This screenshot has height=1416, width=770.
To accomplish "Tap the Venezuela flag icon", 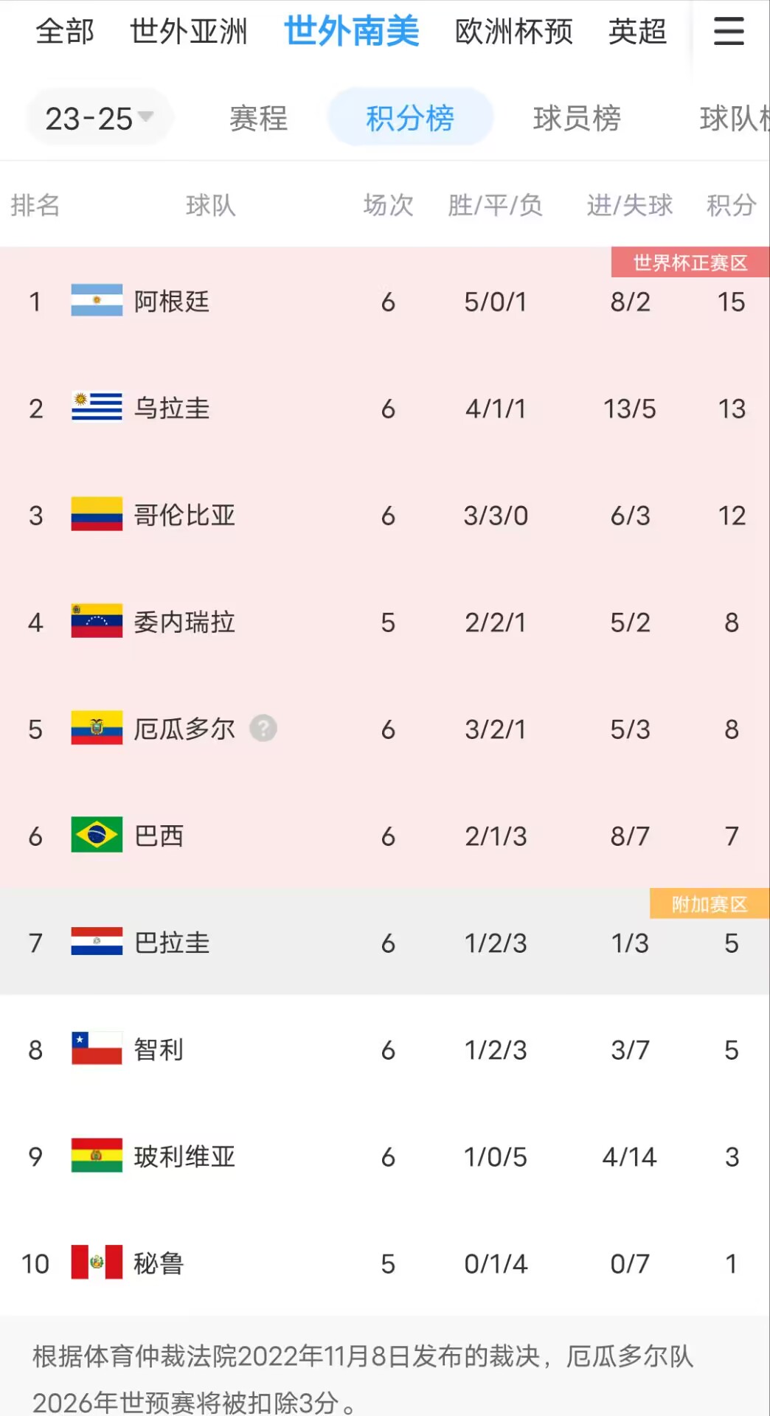I will click(x=97, y=622).
